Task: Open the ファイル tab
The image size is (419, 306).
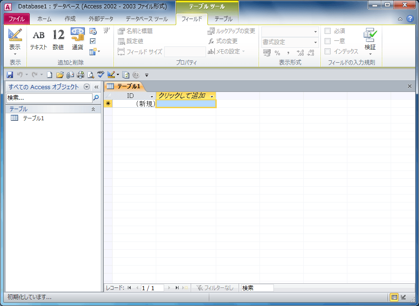Action: tap(17, 19)
